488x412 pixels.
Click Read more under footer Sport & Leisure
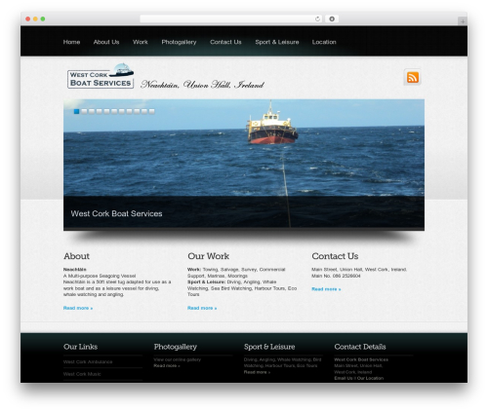tap(257, 372)
